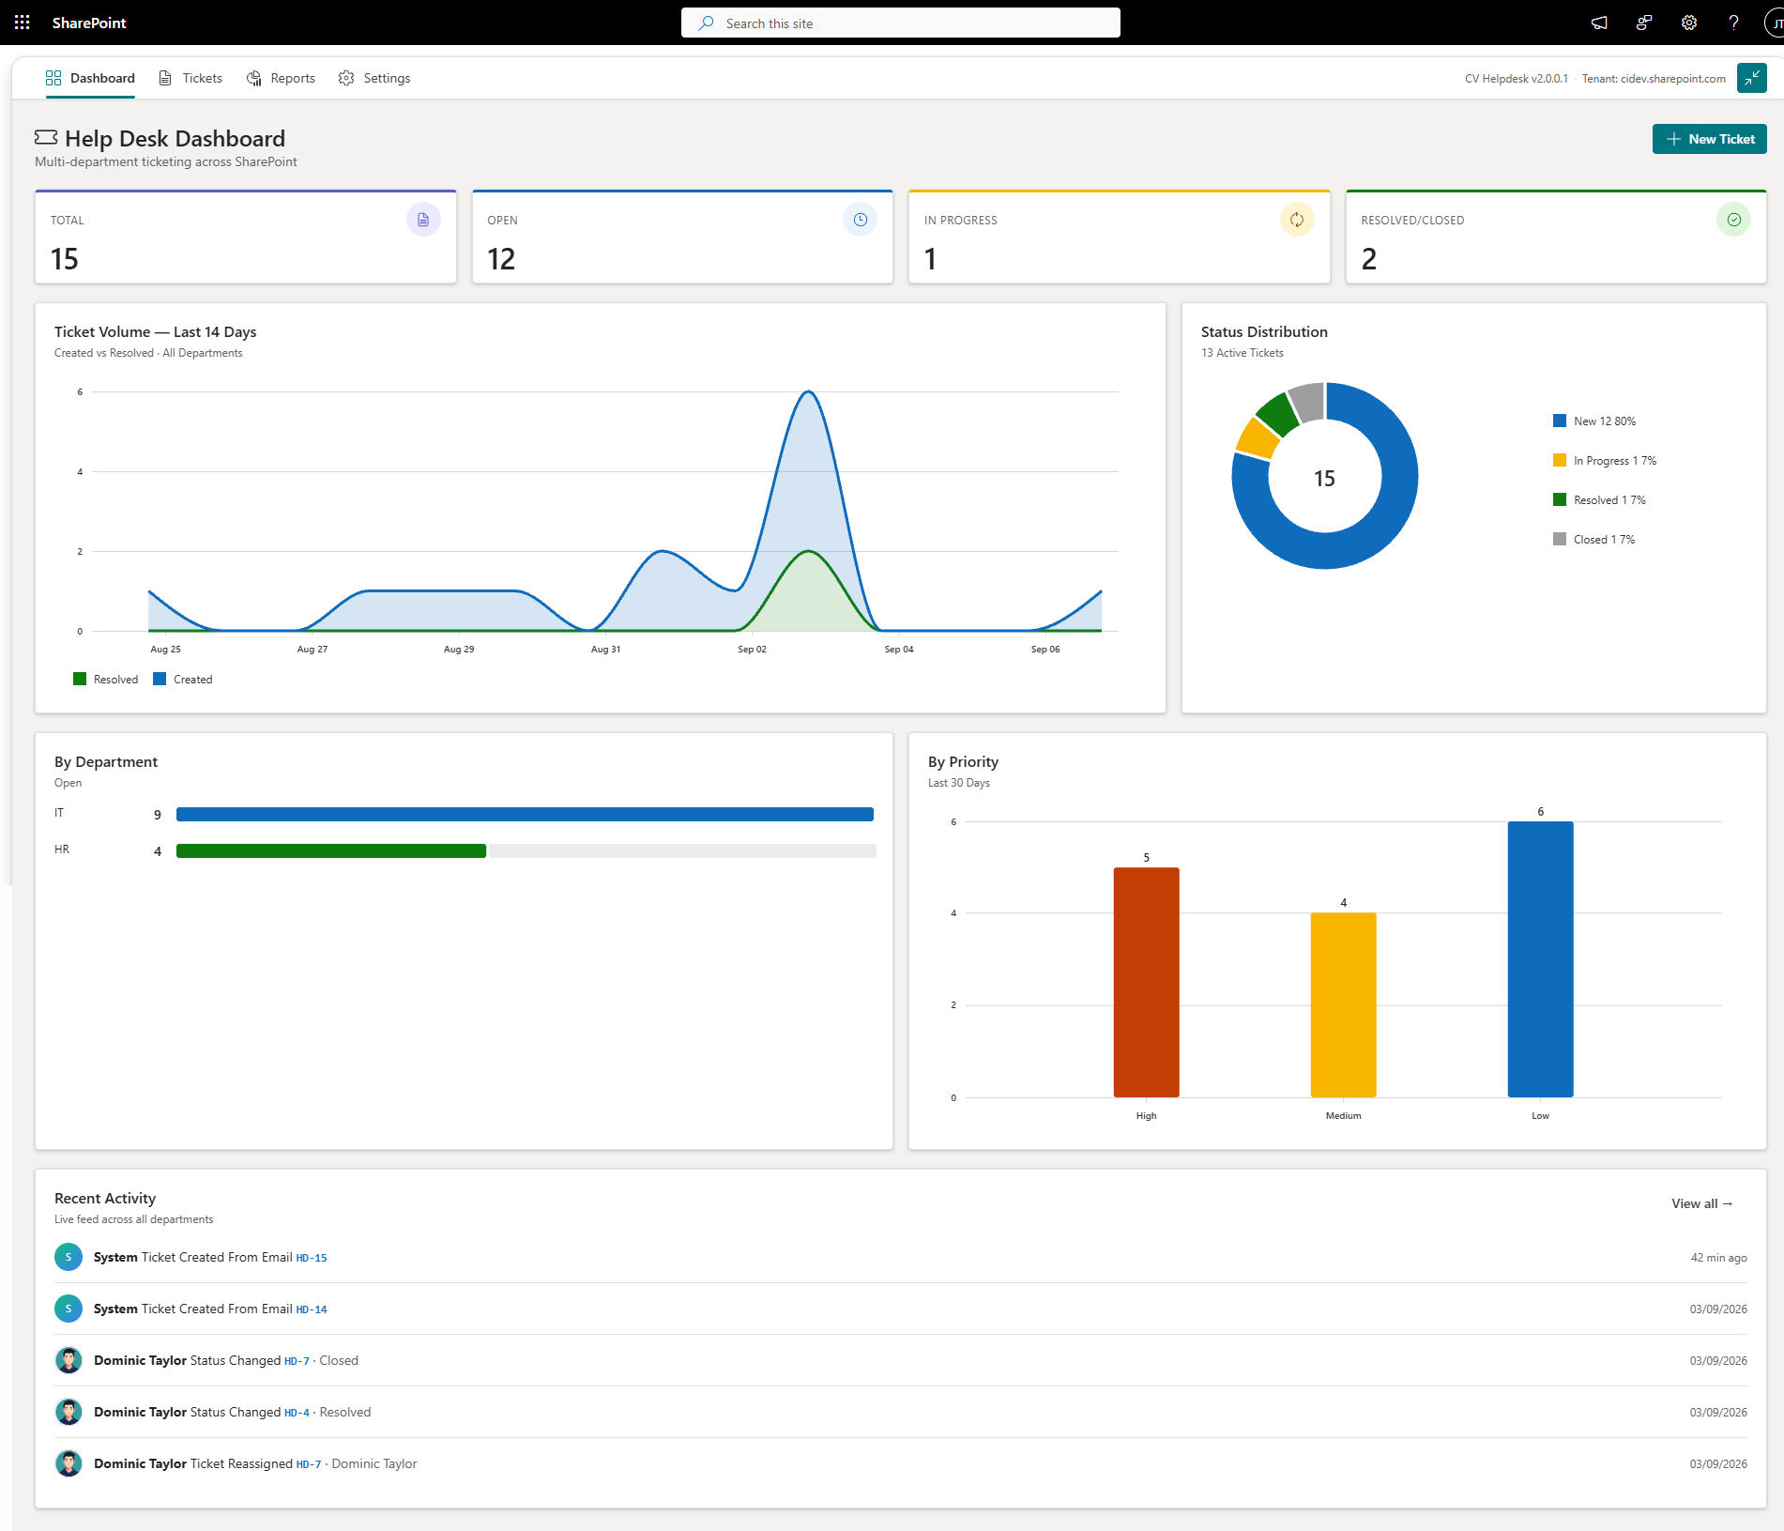
Task: Open the help question mark icon
Action: coord(1733,23)
